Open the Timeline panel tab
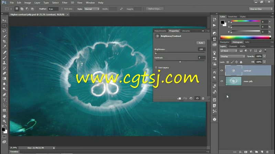 point(14,152)
